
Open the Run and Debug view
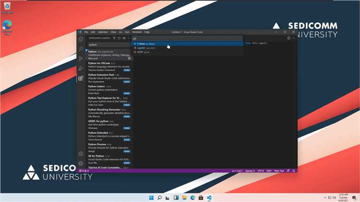[81, 68]
